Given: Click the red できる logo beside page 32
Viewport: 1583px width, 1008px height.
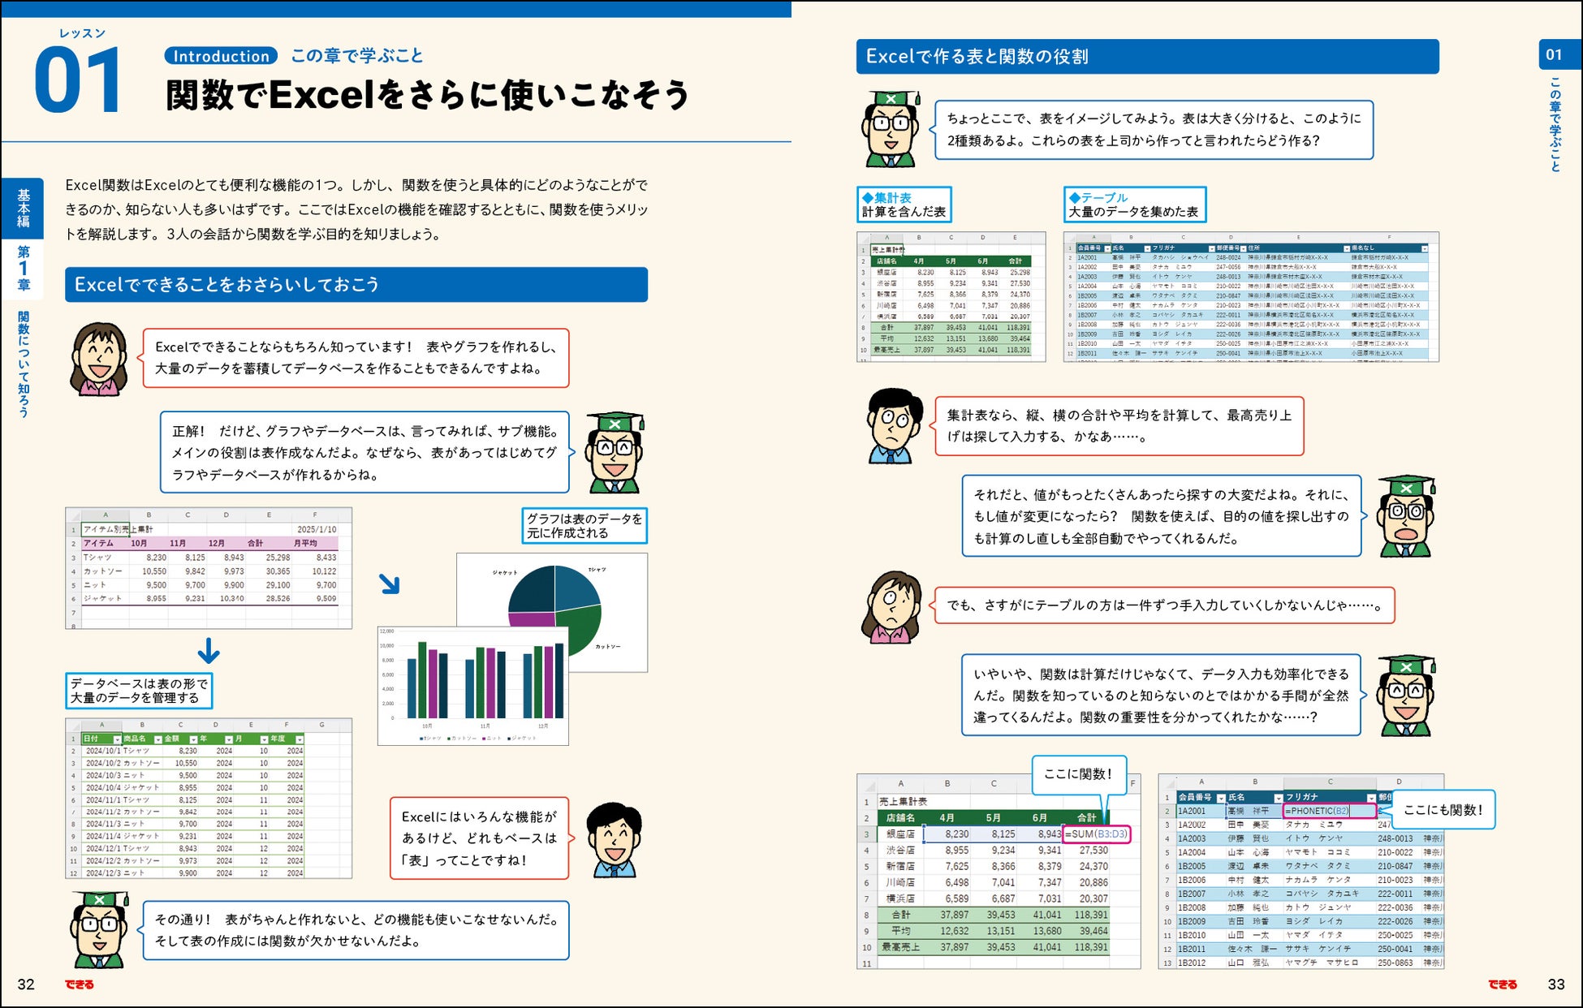Looking at the screenshot, I should click(80, 984).
